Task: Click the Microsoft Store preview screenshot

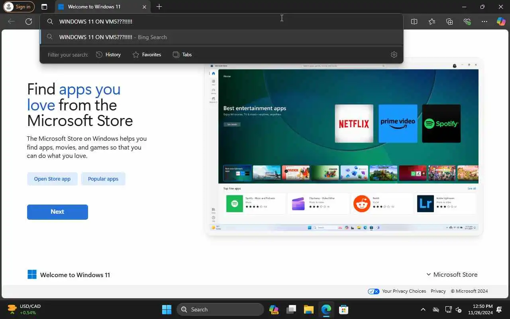Action: (344, 146)
